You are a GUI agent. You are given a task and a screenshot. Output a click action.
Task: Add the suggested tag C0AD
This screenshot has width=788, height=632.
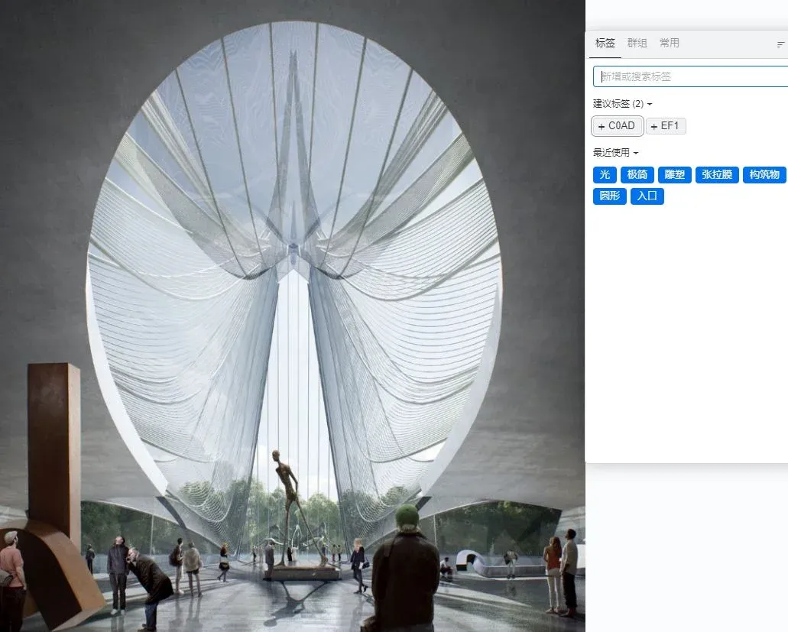pyautogui.click(x=617, y=126)
